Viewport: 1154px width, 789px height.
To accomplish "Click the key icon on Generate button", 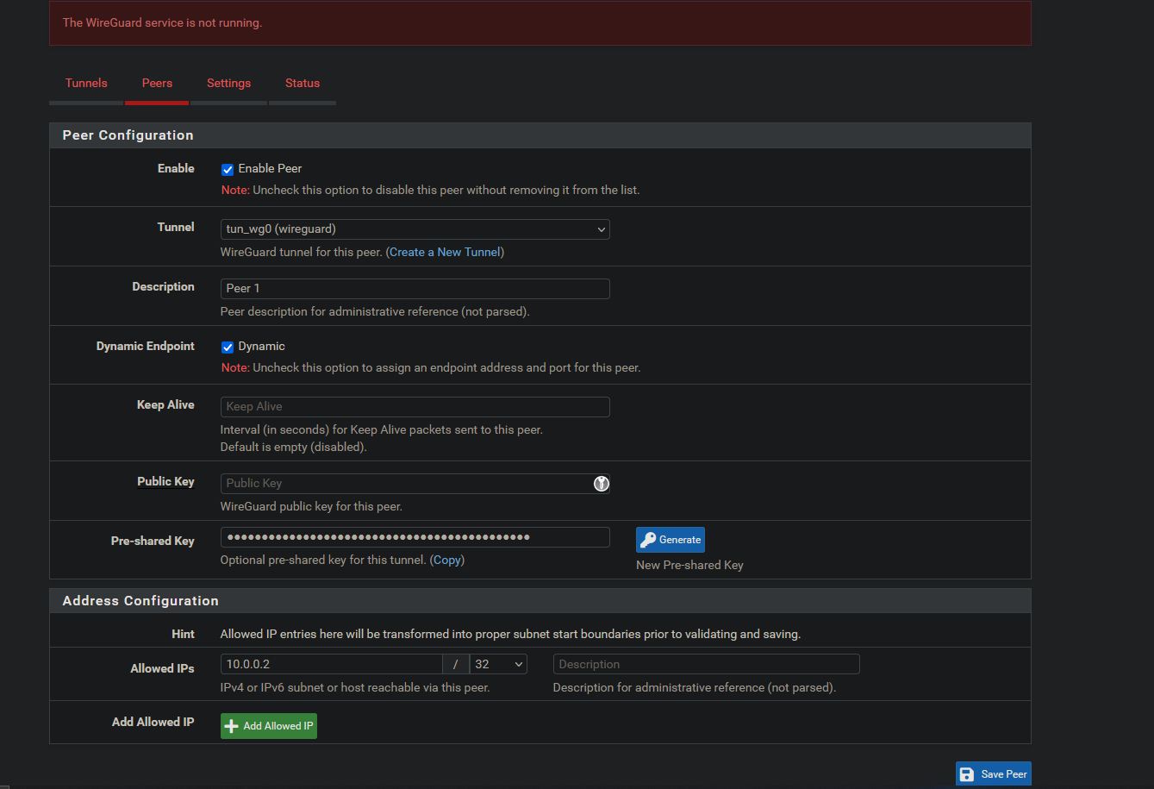I will 648,540.
